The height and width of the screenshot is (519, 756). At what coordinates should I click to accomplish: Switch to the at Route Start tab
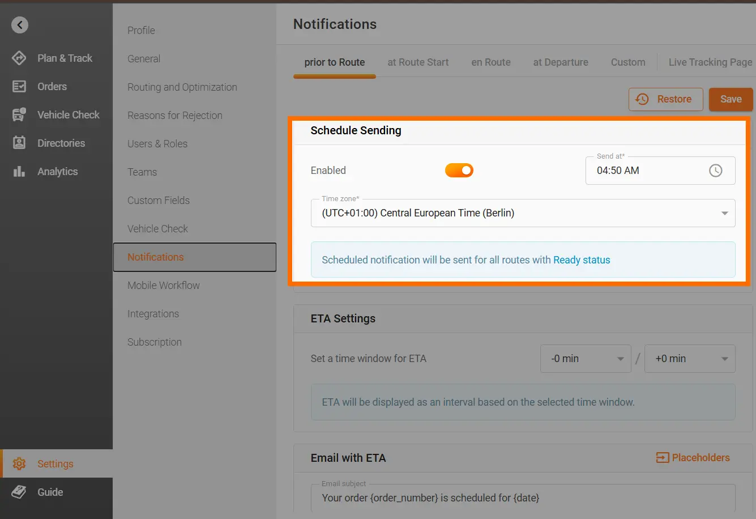click(418, 62)
